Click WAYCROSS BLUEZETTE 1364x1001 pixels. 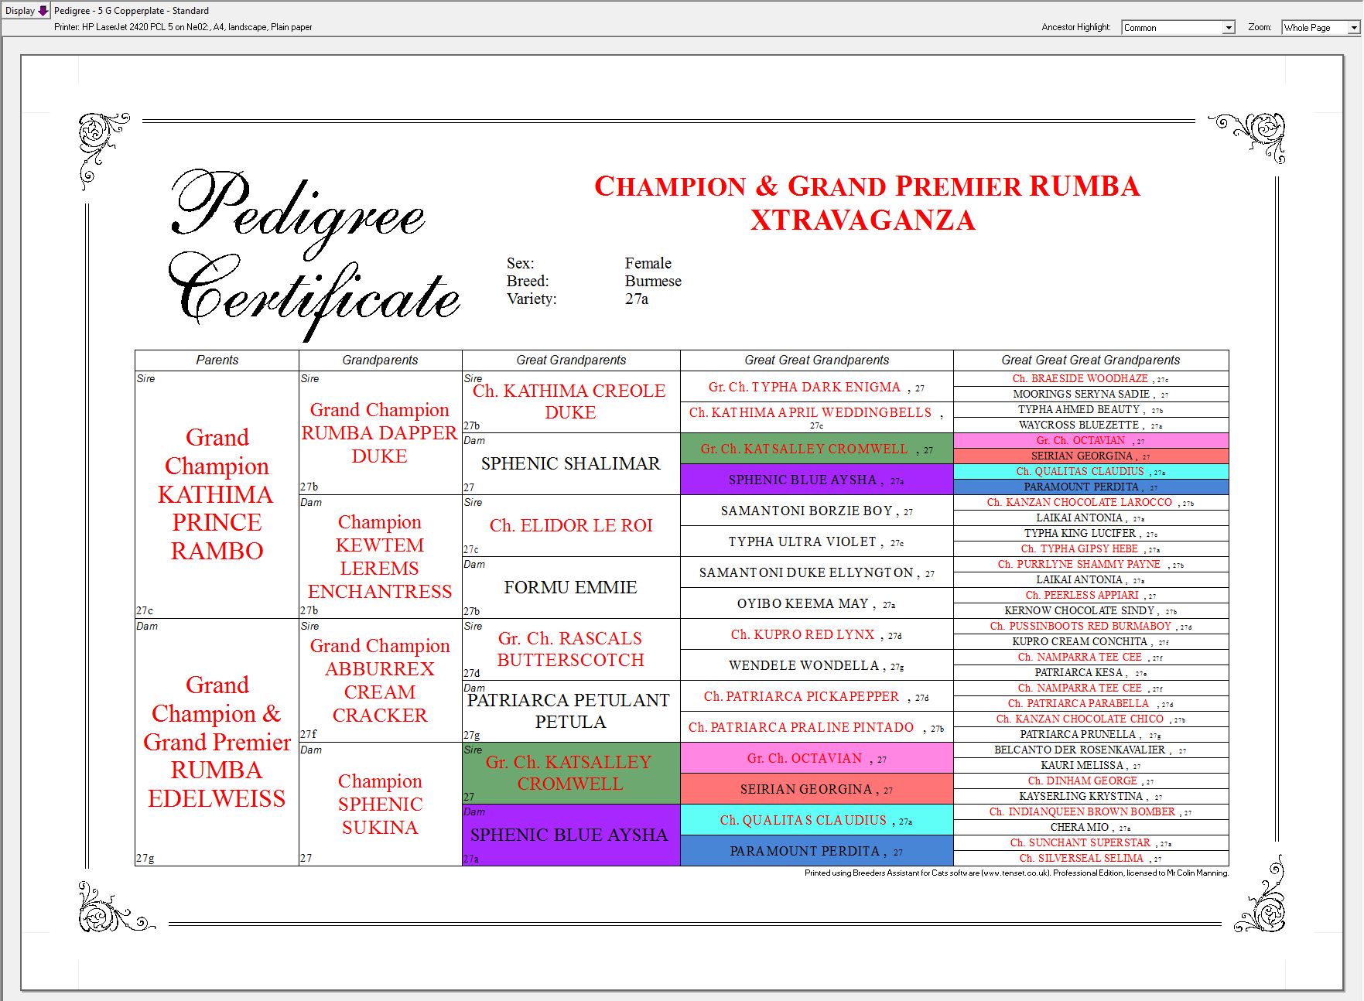tap(1091, 425)
